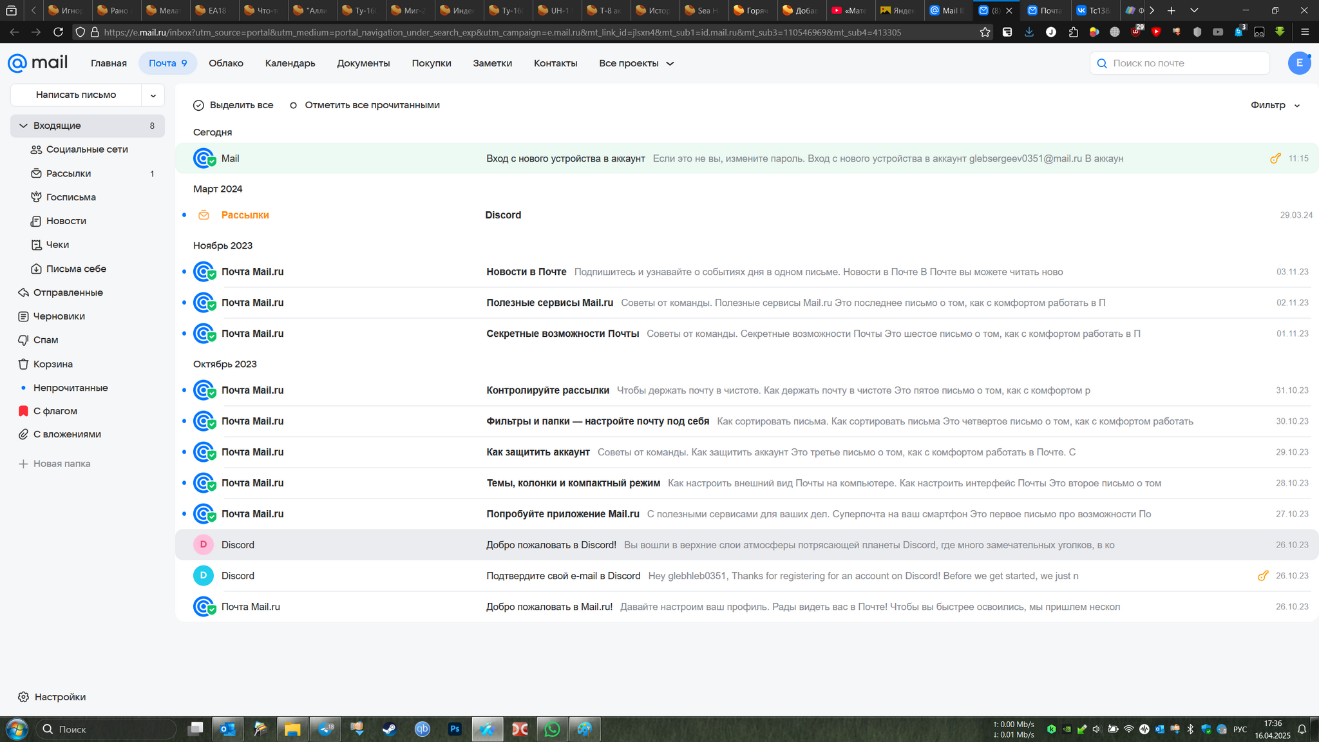Click the Настройки gear icon
The height and width of the screenshot is (742, 1319).
pyautogui.click(x=23, y=697)
